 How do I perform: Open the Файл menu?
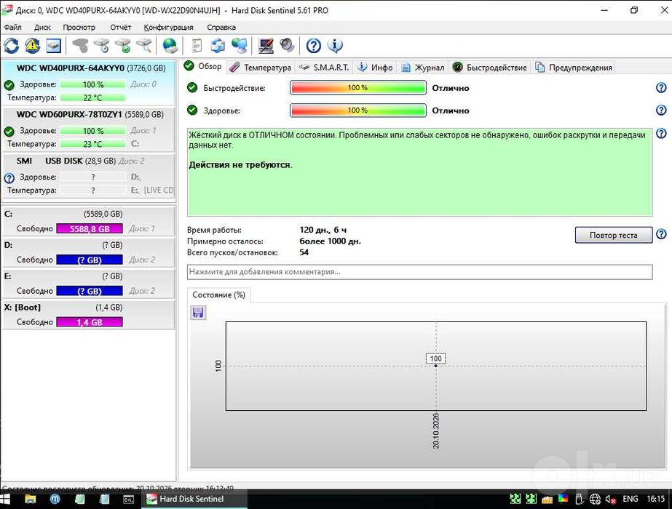point(13,27)
